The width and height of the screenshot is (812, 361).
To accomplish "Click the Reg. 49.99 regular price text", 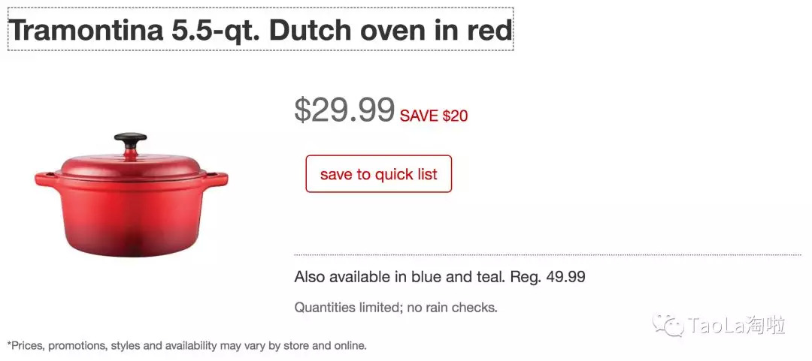I will (x=547, y=277).
